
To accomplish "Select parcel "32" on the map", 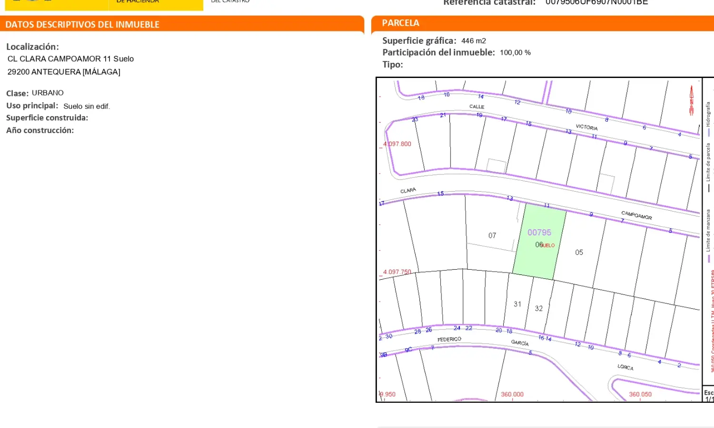I will (x=539, y=309).
